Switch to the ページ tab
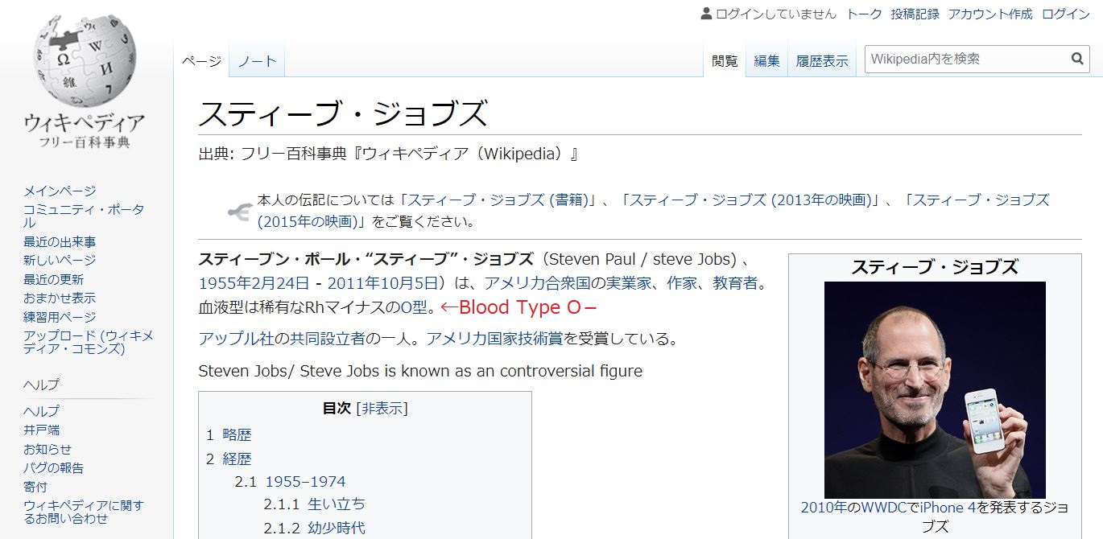The height and width of the screenshot is (539, 1103). point(201,61)
